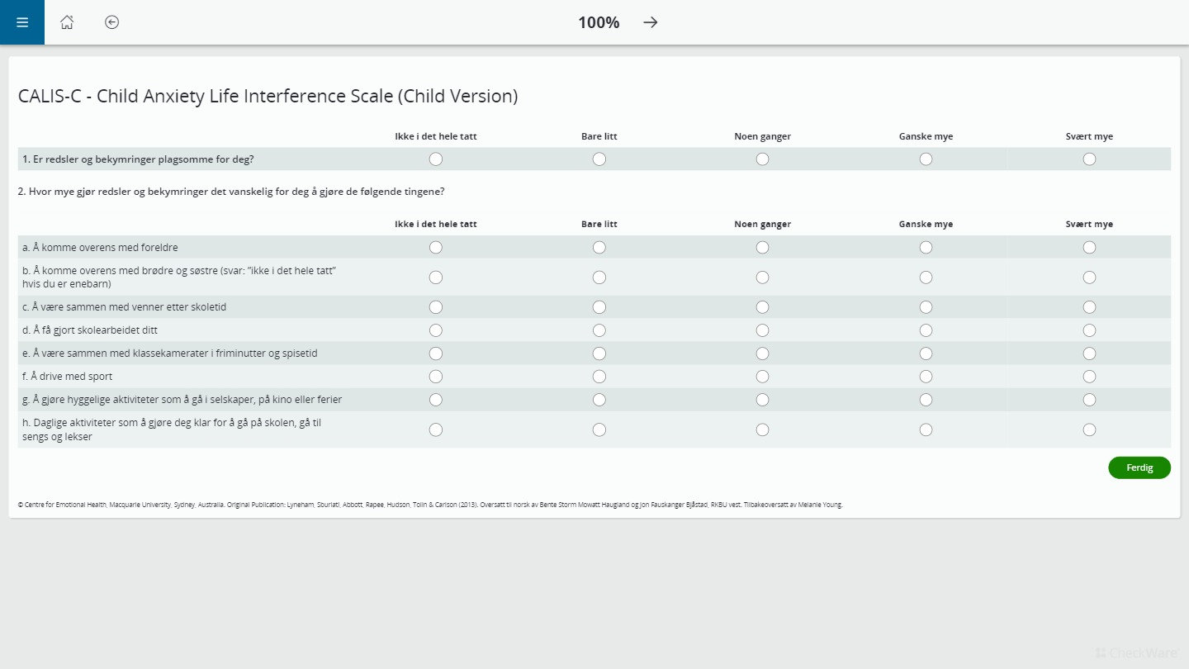Select 'Svært mye' for 'Å drive med sport'

(x=1089, y=376)
